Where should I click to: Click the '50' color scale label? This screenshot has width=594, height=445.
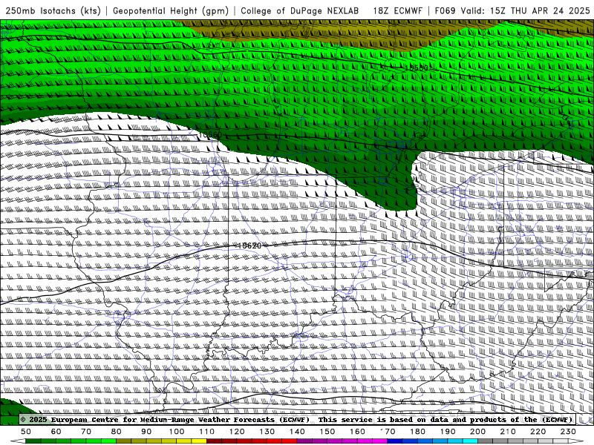click(26, 432)
